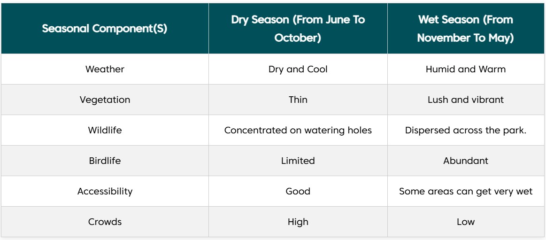The height and width of the screenshot is (240, 546).
Task: Click the Dry and Cool cell
Action: [x=298, y=69]
